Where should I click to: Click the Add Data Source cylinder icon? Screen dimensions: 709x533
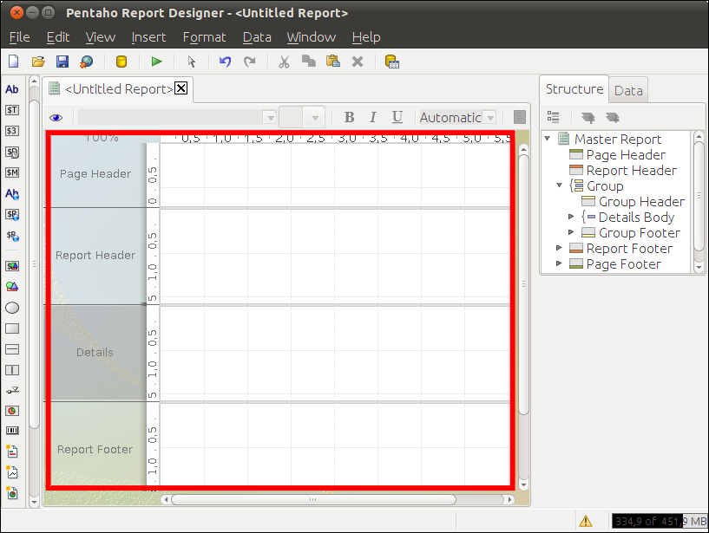pos(121,62)
